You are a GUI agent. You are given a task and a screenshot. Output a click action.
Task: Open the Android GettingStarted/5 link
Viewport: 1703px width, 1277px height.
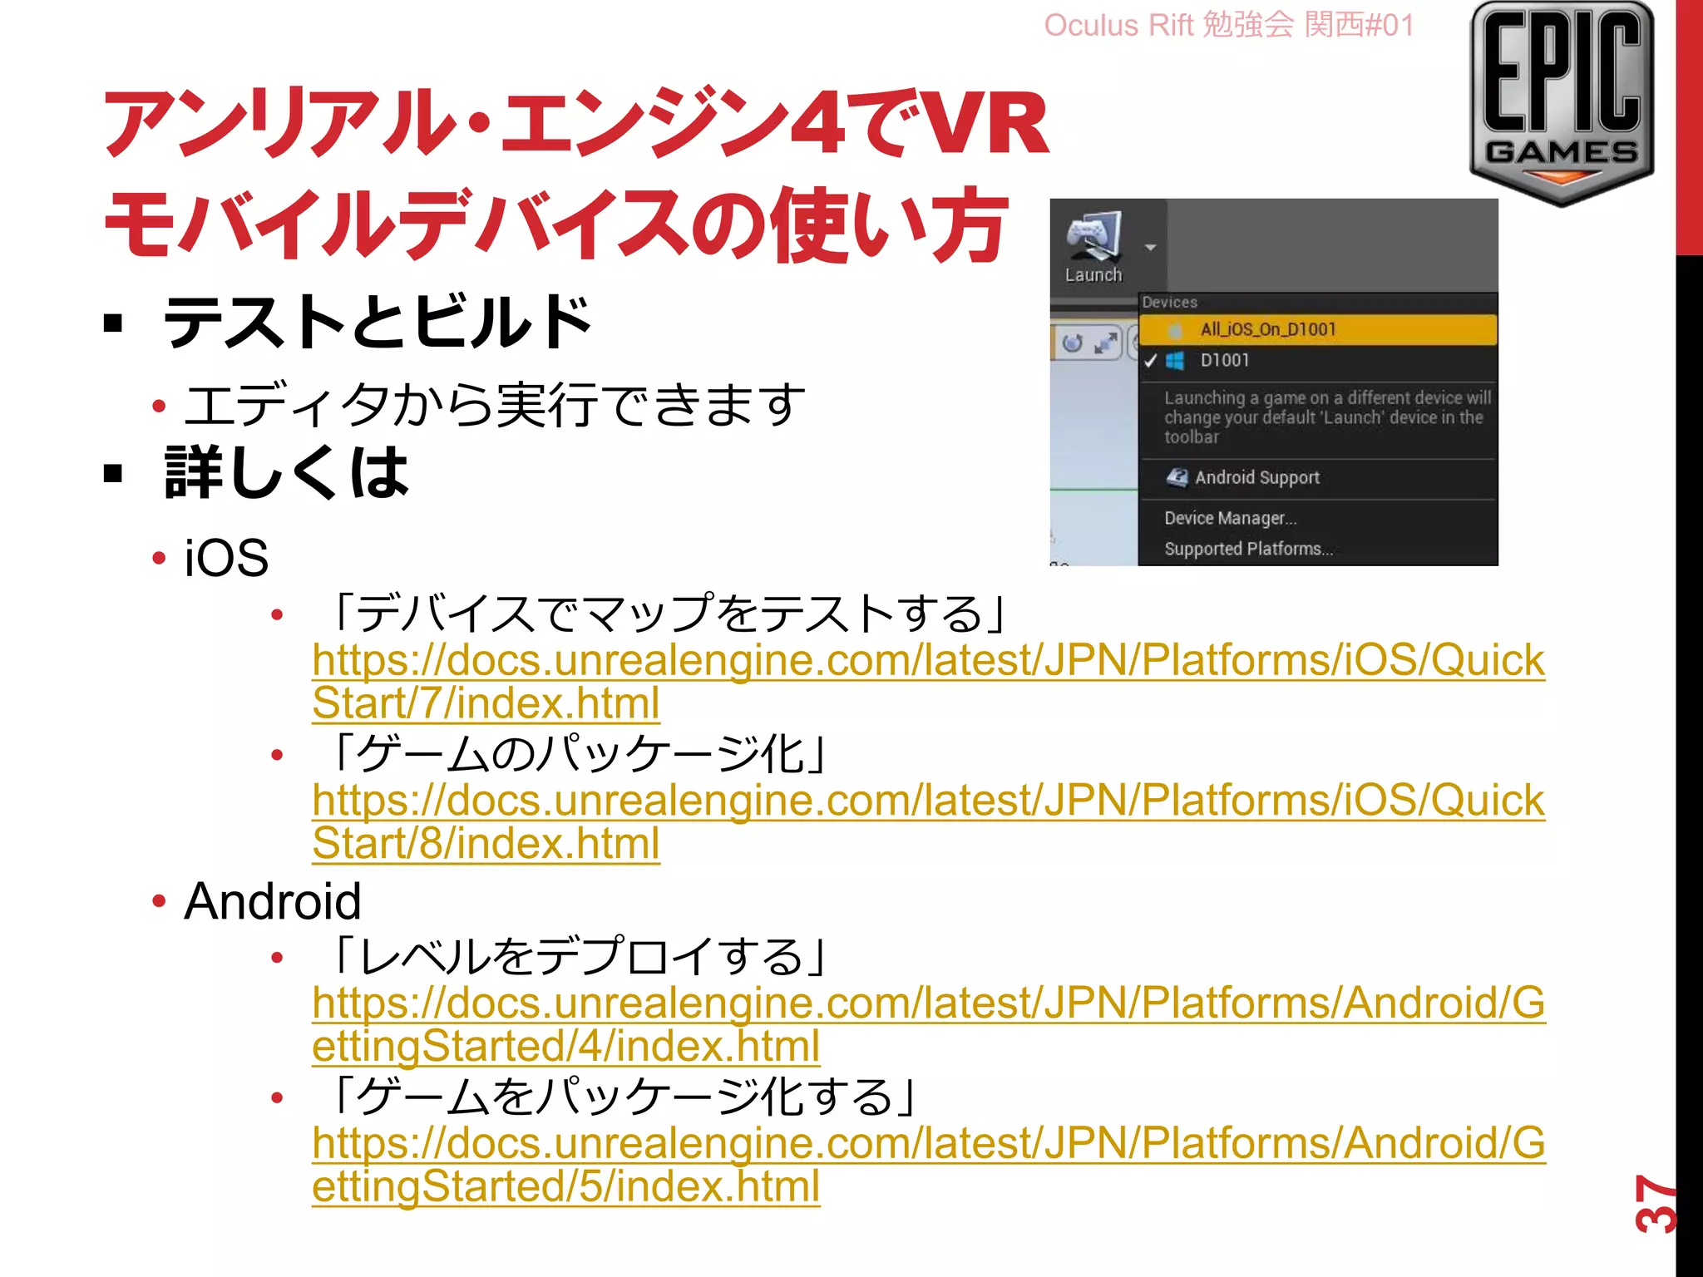pos(928,1164)
